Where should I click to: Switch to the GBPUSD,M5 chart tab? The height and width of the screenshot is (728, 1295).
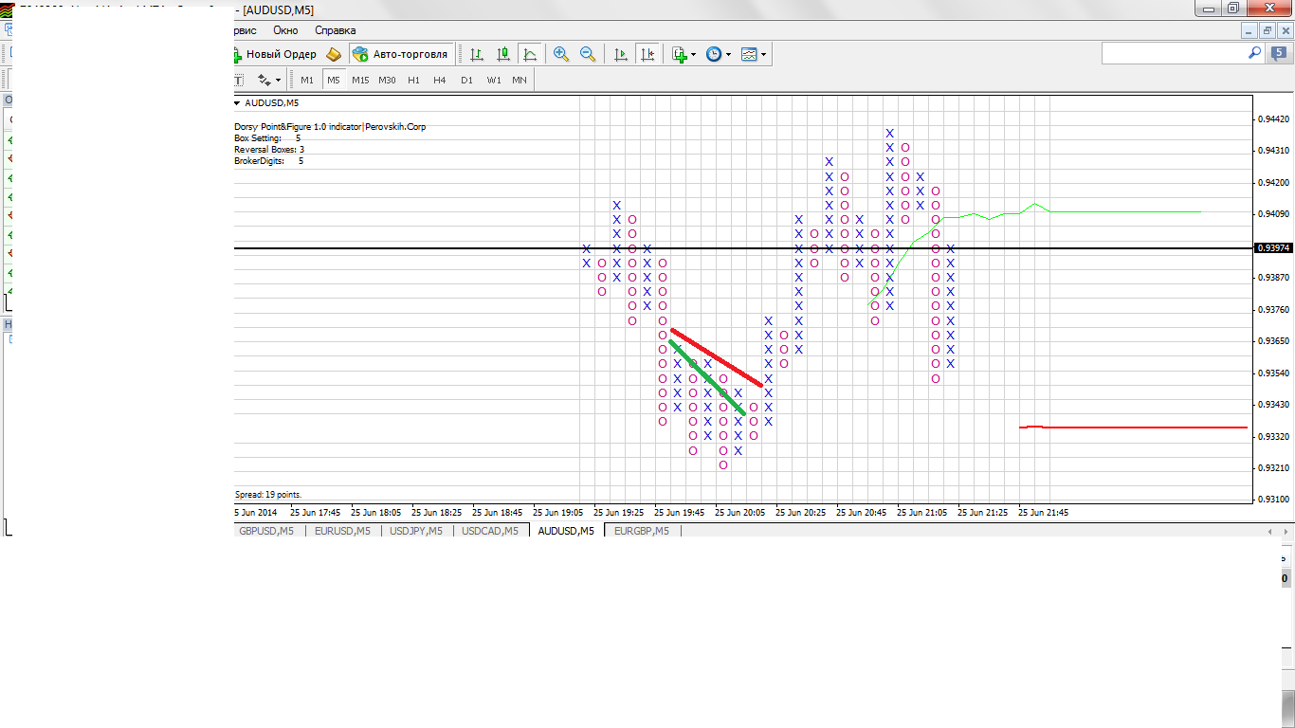click(266, 531)
